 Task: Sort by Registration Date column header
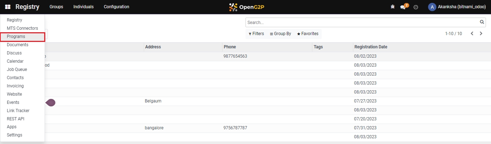pos(371,47)
